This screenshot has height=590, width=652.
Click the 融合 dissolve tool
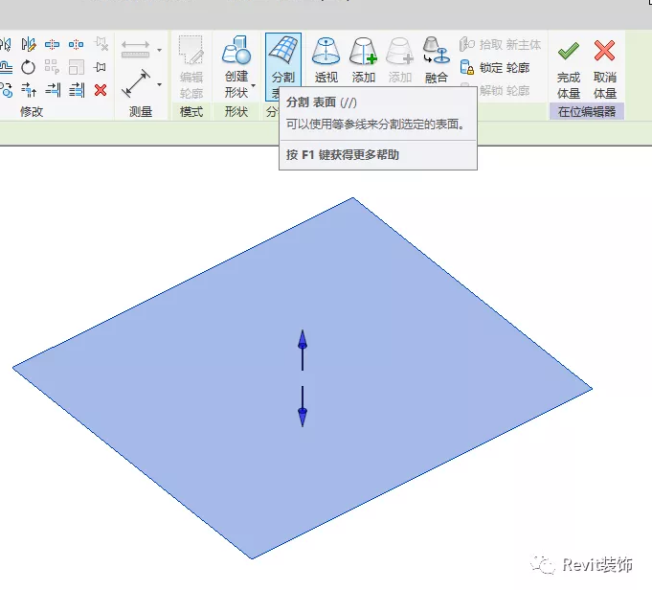(437, 59)
